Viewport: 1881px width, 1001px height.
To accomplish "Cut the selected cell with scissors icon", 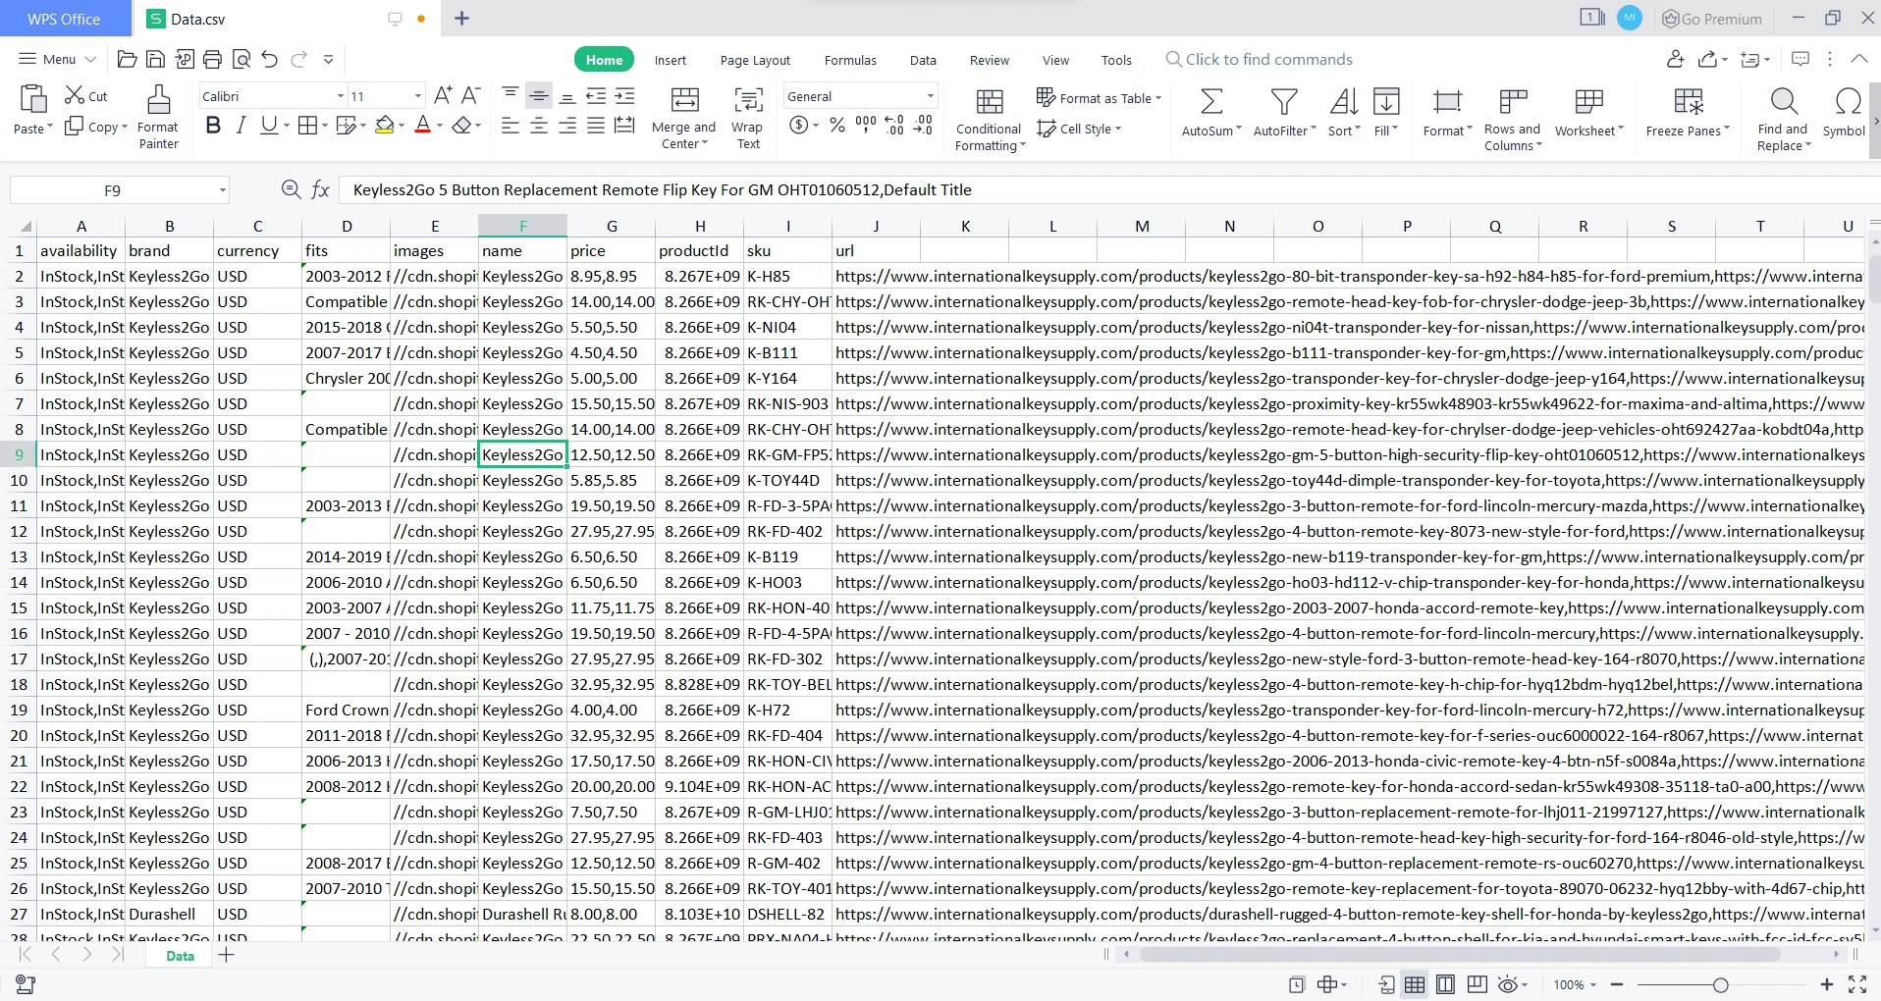I will pos(75,95).
